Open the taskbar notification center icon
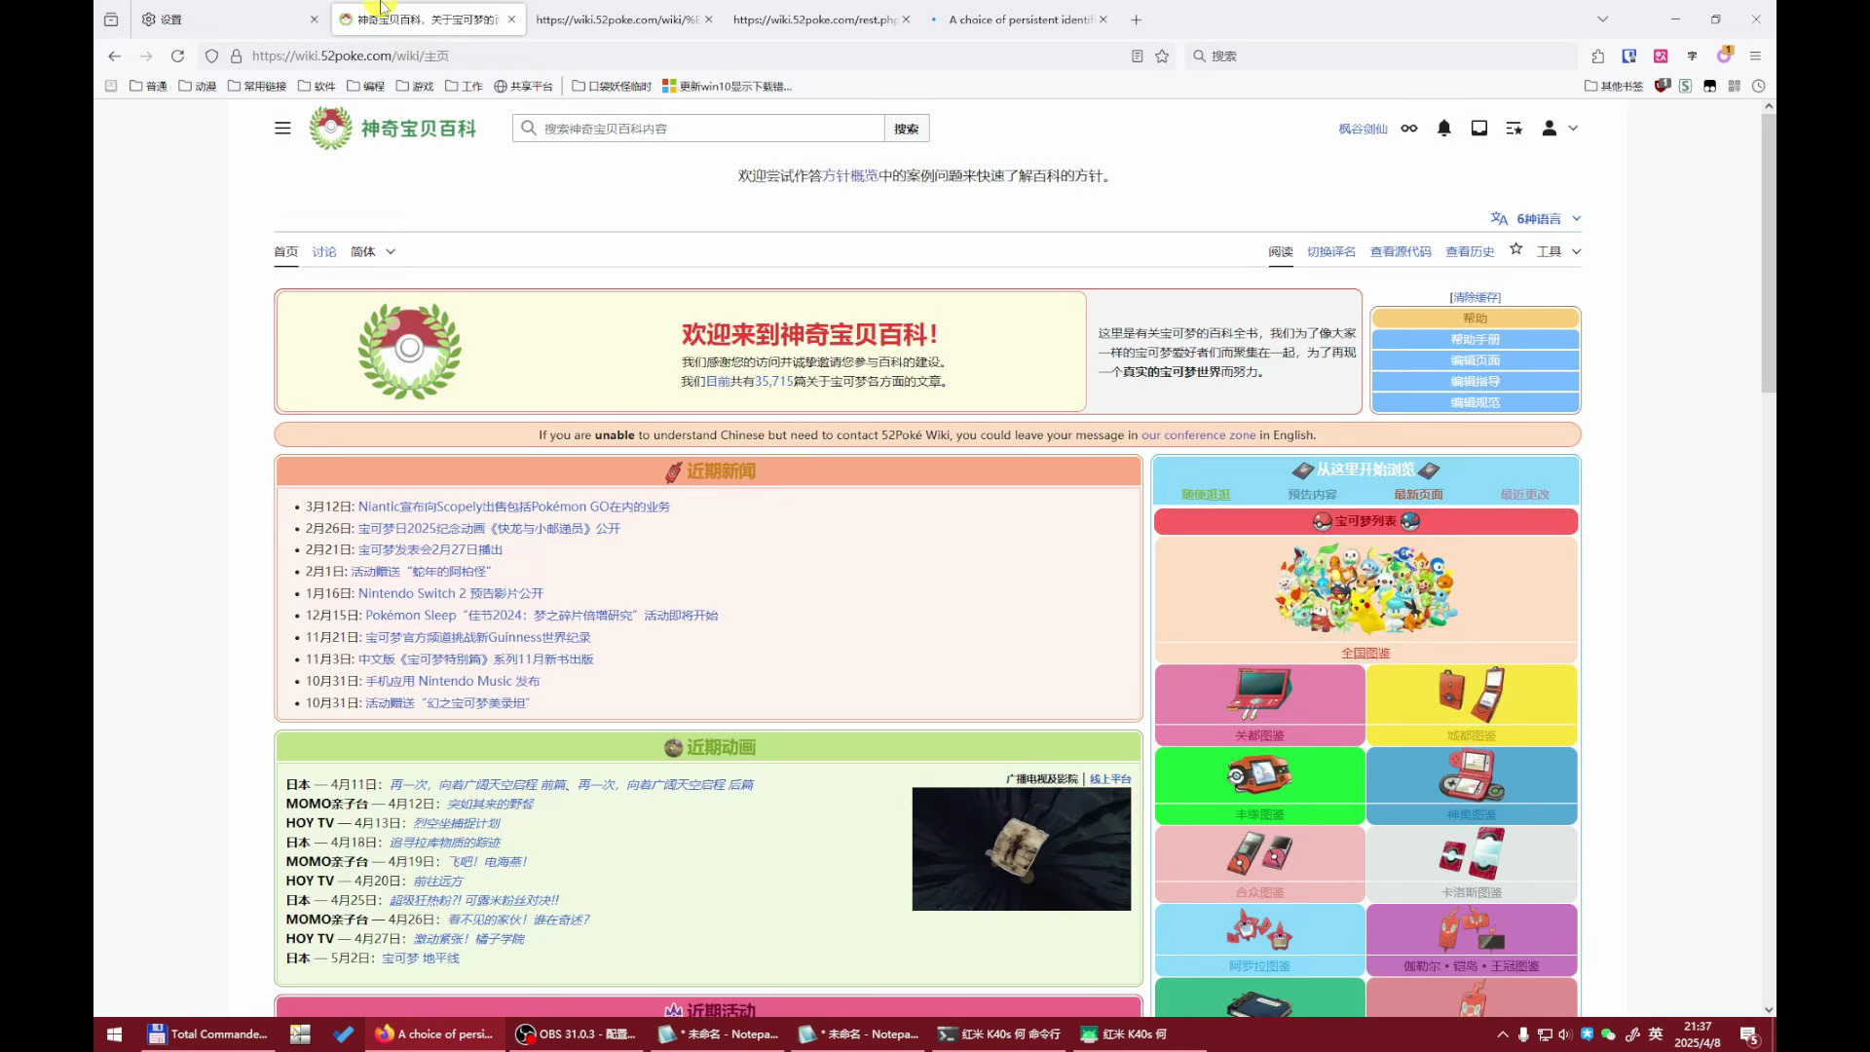1870x1052 pixels. [1749, 1034]
